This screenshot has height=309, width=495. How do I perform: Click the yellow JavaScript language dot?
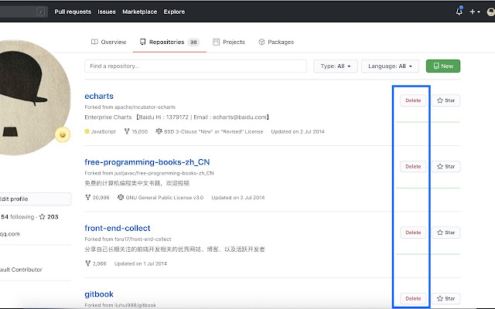87,132
